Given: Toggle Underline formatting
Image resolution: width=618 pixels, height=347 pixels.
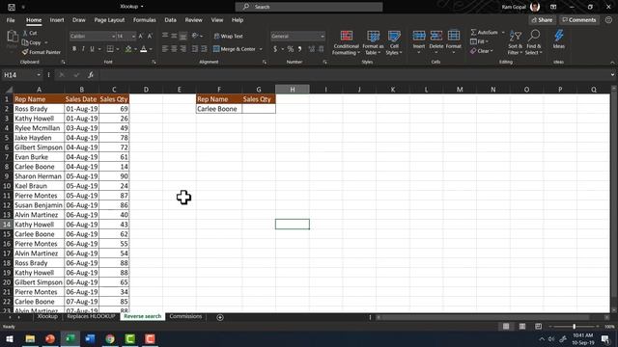Looking at the screenshot, I should pos(93,49).
